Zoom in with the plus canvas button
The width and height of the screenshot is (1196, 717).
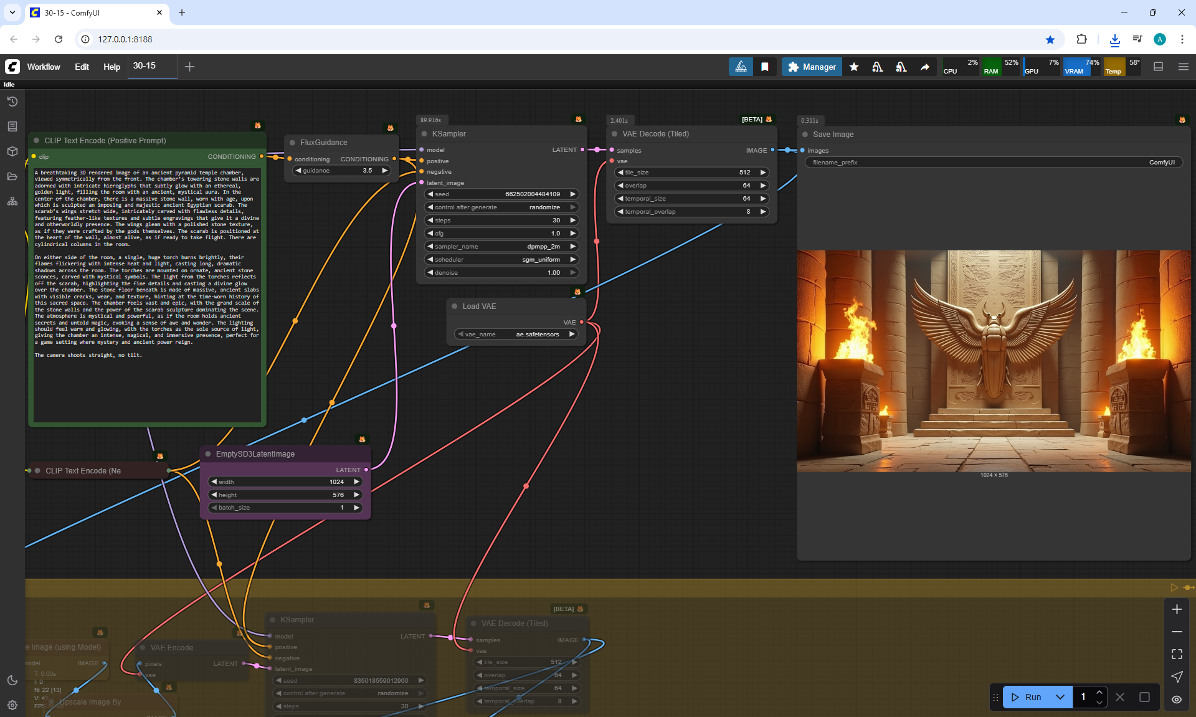pos(1177,609)
